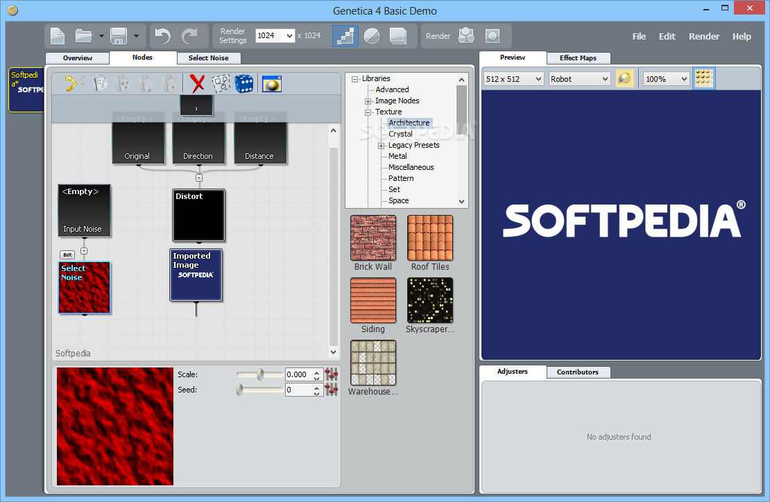Open the Help menu

[742, 36]
